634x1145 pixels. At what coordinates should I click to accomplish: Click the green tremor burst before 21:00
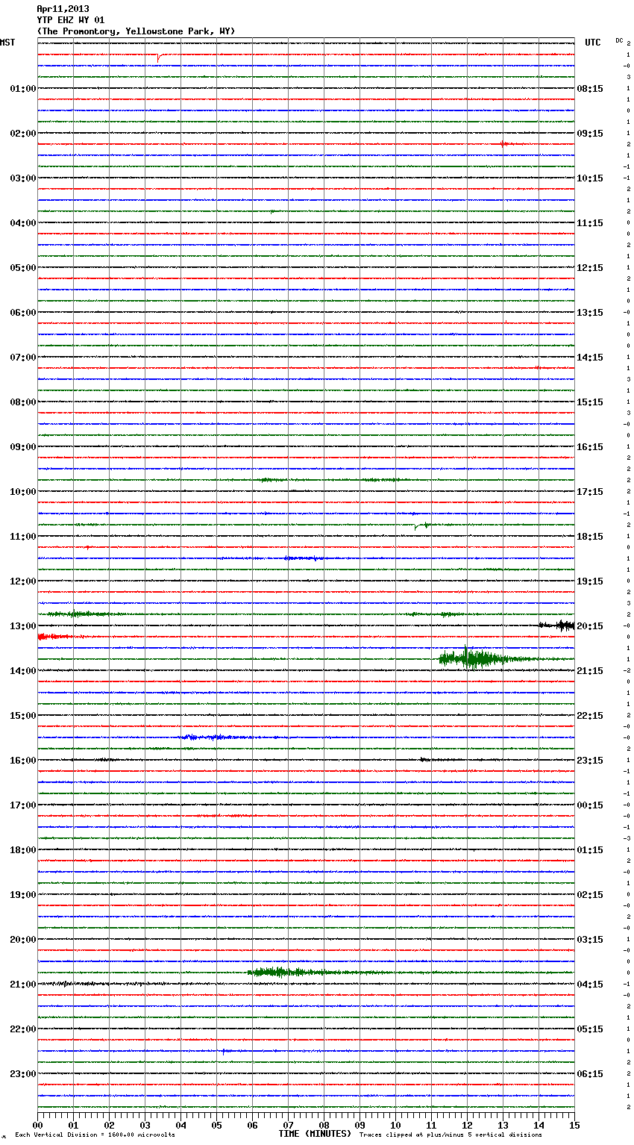point(291,972)
